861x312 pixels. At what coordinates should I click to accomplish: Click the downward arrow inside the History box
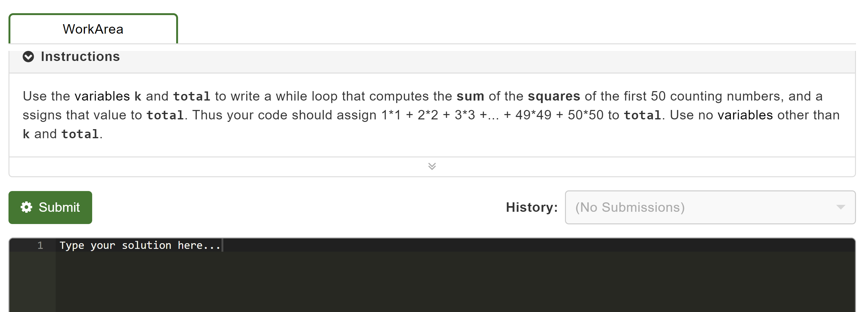[x=841, y=207]
